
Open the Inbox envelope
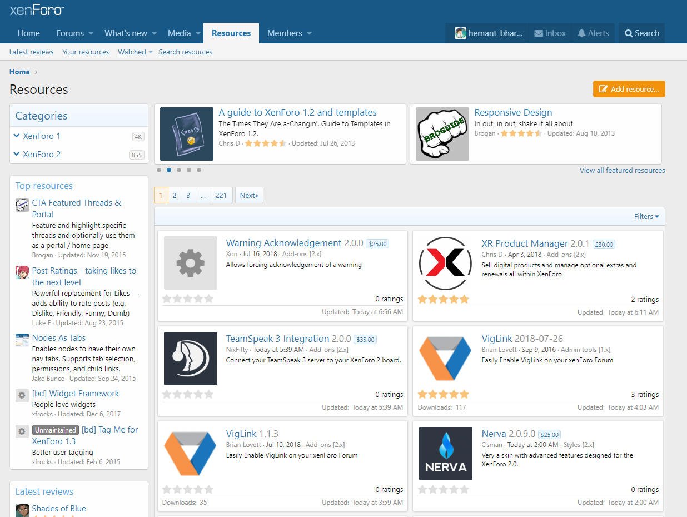coord(539,33)
